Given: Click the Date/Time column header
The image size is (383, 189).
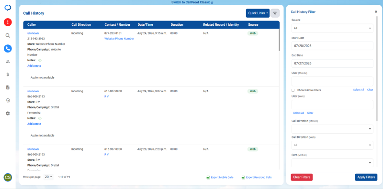Looking at the screenshot, I should click(145, 25).
